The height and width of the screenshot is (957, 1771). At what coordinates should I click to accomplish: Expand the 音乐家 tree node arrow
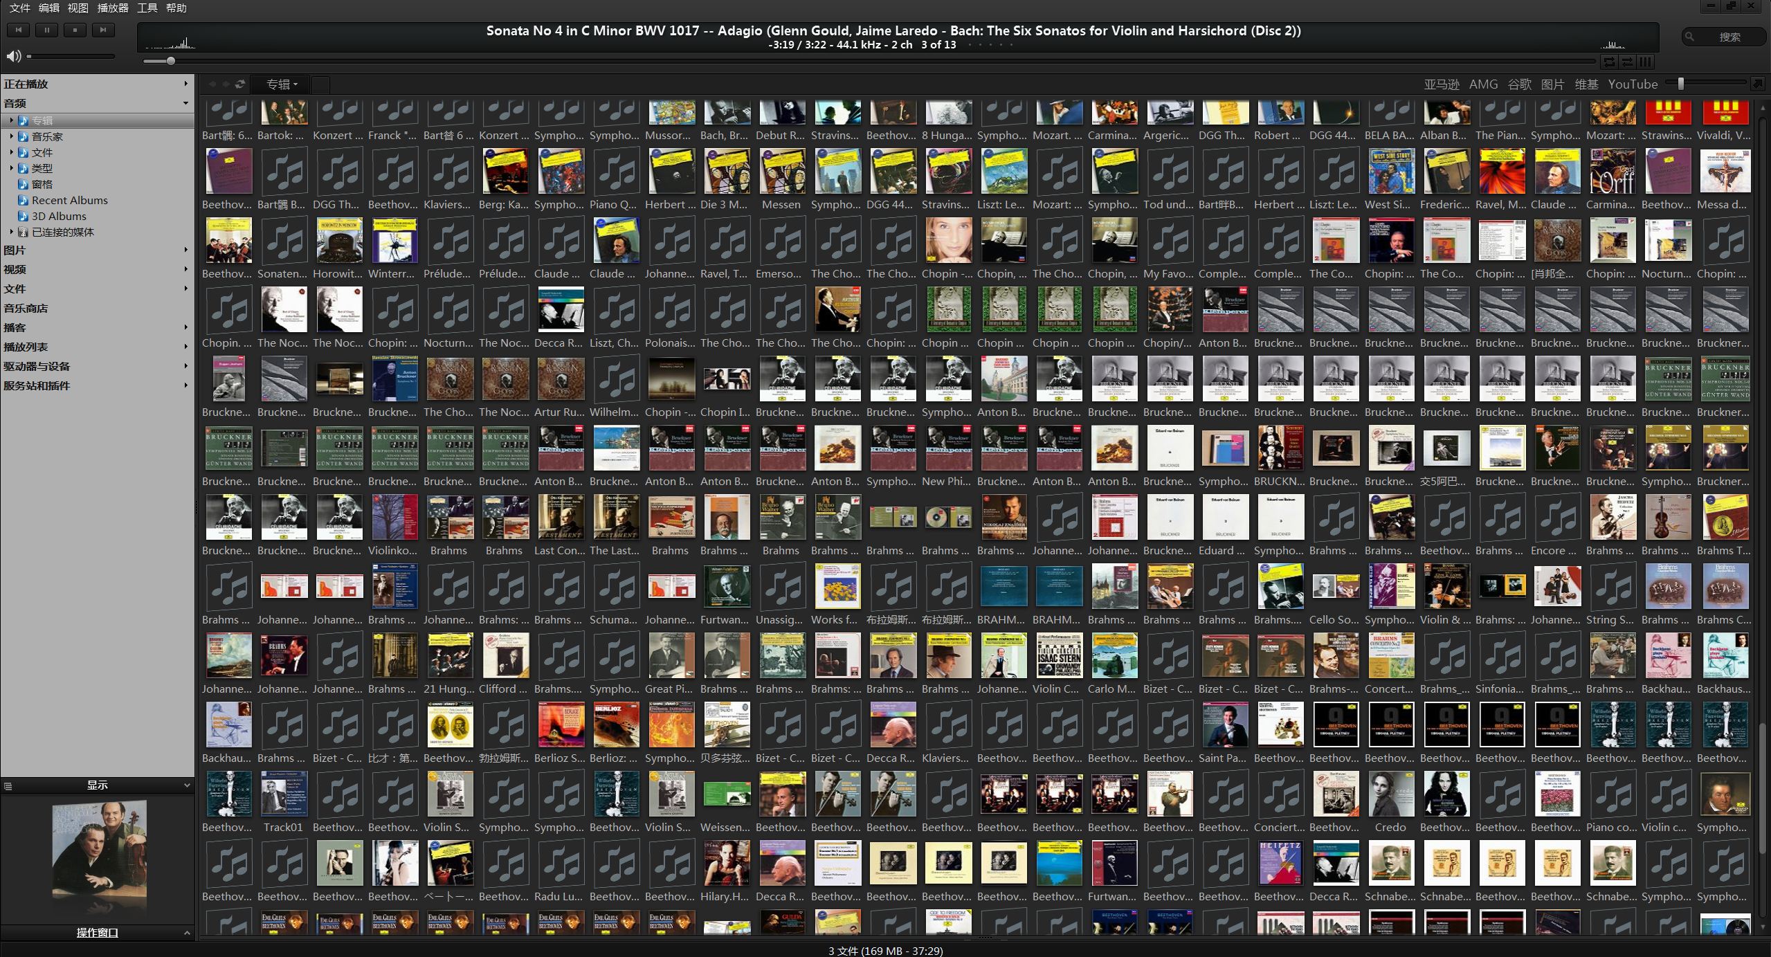(11, 136)
